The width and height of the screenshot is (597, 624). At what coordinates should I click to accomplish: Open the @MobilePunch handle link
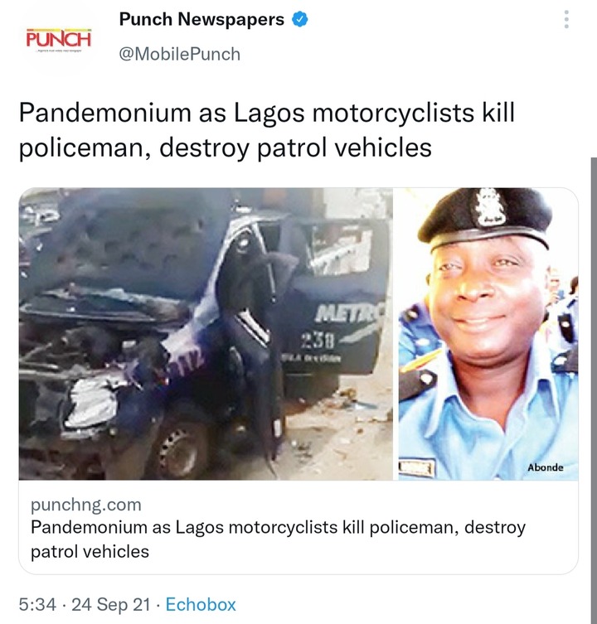point(180,54)
